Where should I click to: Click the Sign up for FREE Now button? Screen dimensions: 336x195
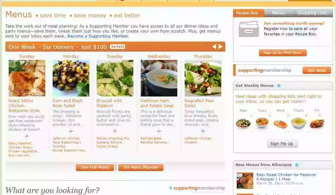283,53
